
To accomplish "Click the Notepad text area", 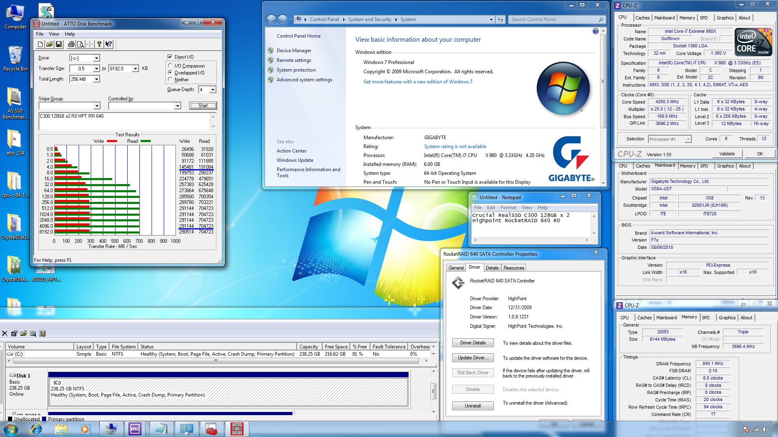I will coord(531,224).
